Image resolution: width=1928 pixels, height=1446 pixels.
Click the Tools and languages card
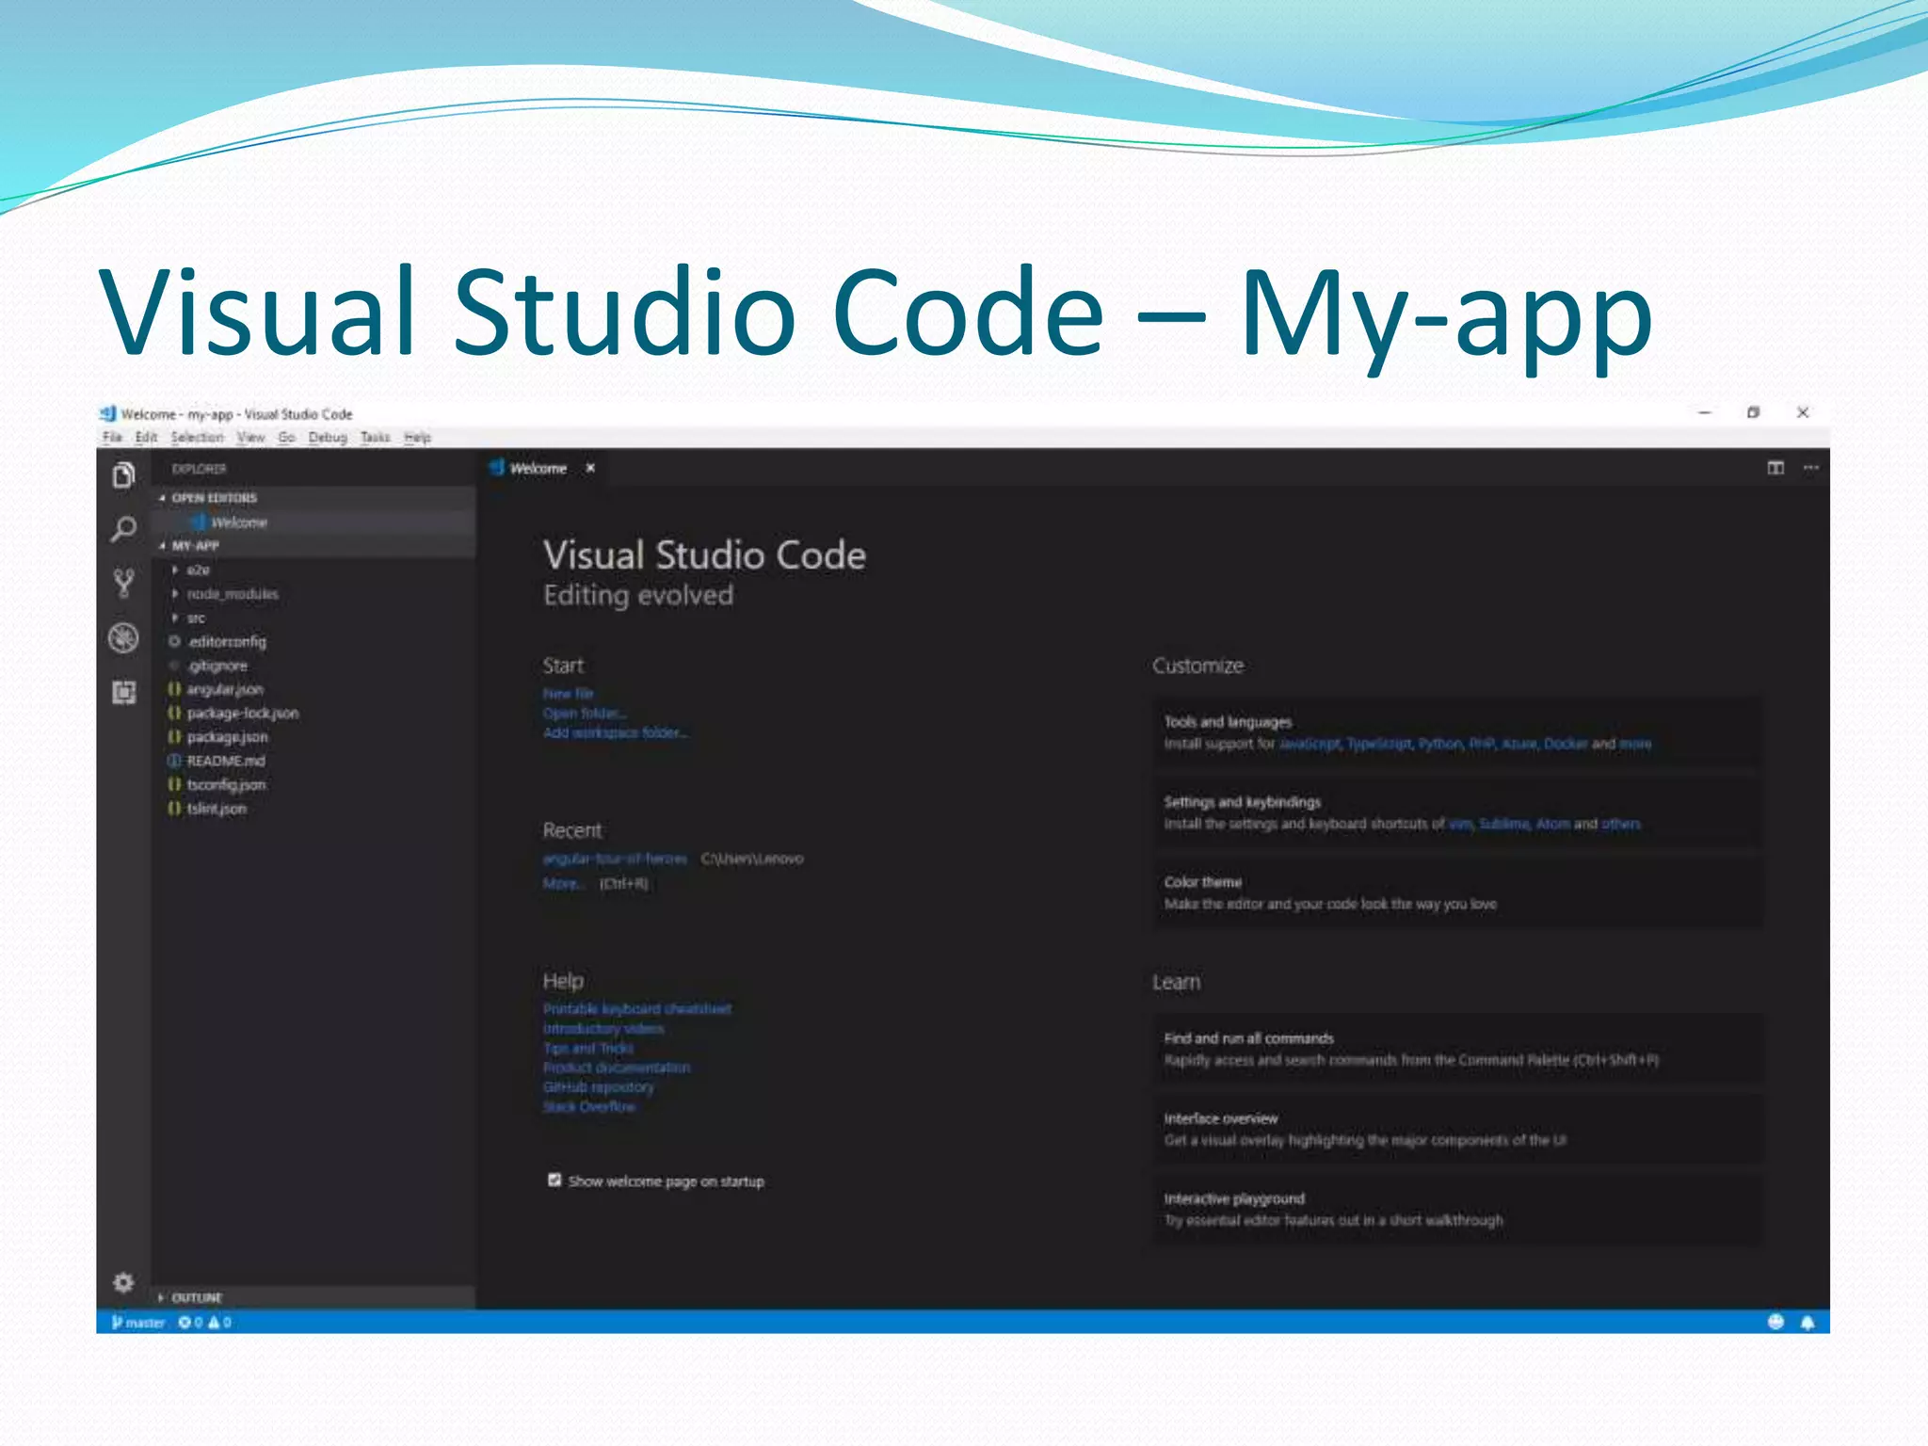[1457, 732]
